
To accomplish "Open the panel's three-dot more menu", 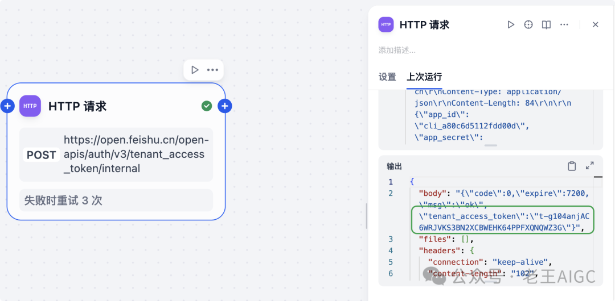I will tap(564, 24).
